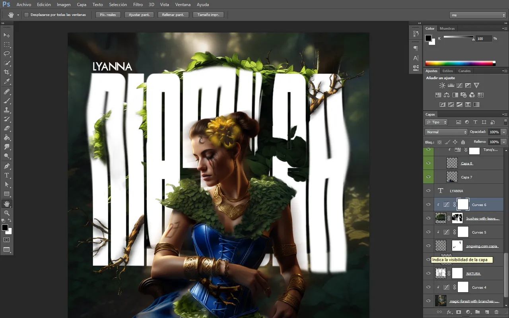The height and width of the screenshot is (318, 509).
Task: Toggle visibility of NATURA layer
Action: coord(428,273)
